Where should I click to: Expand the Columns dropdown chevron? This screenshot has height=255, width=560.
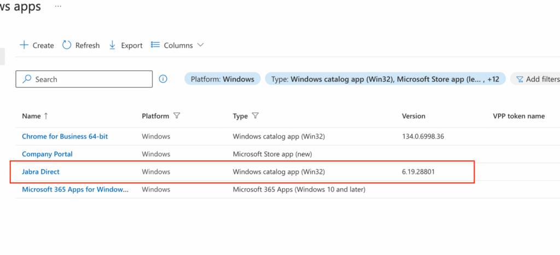pos(200,45)
